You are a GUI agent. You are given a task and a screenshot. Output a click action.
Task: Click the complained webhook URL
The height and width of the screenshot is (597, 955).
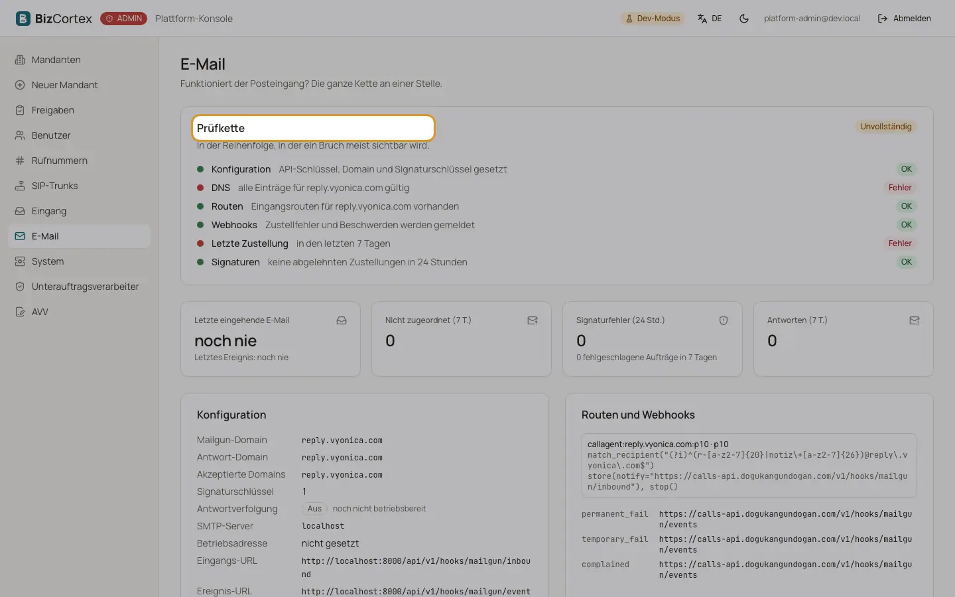click(x=785, y=570)
